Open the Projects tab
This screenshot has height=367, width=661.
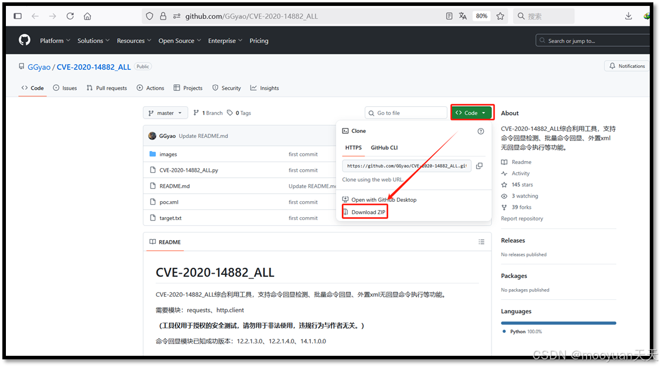tap(188, 88)
